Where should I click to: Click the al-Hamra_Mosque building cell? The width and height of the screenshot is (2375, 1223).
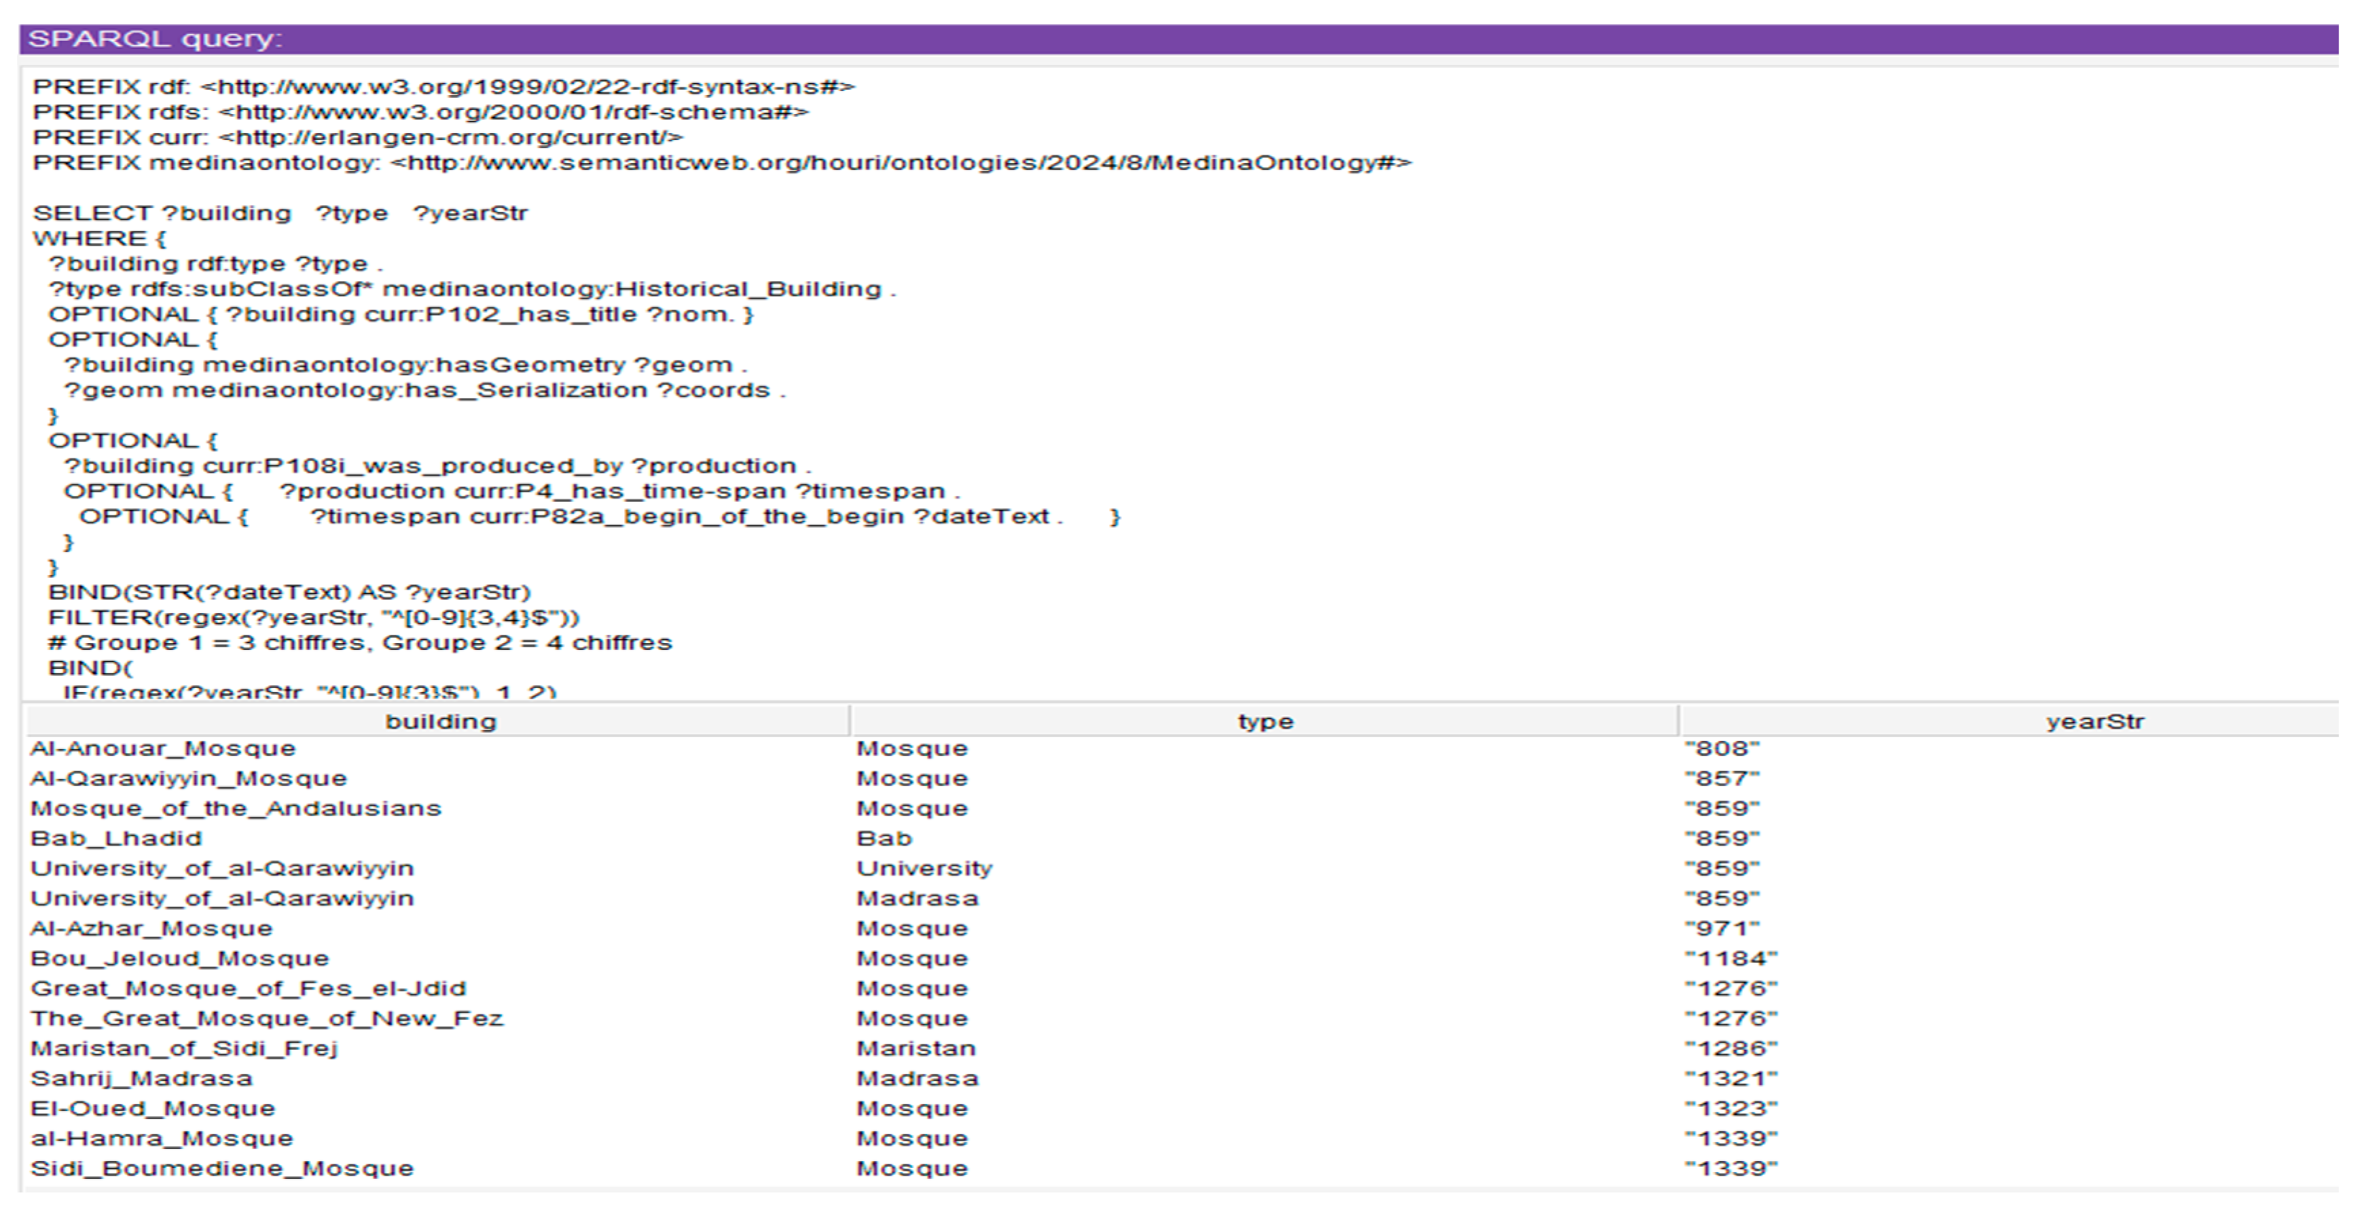coord(162,1139)
